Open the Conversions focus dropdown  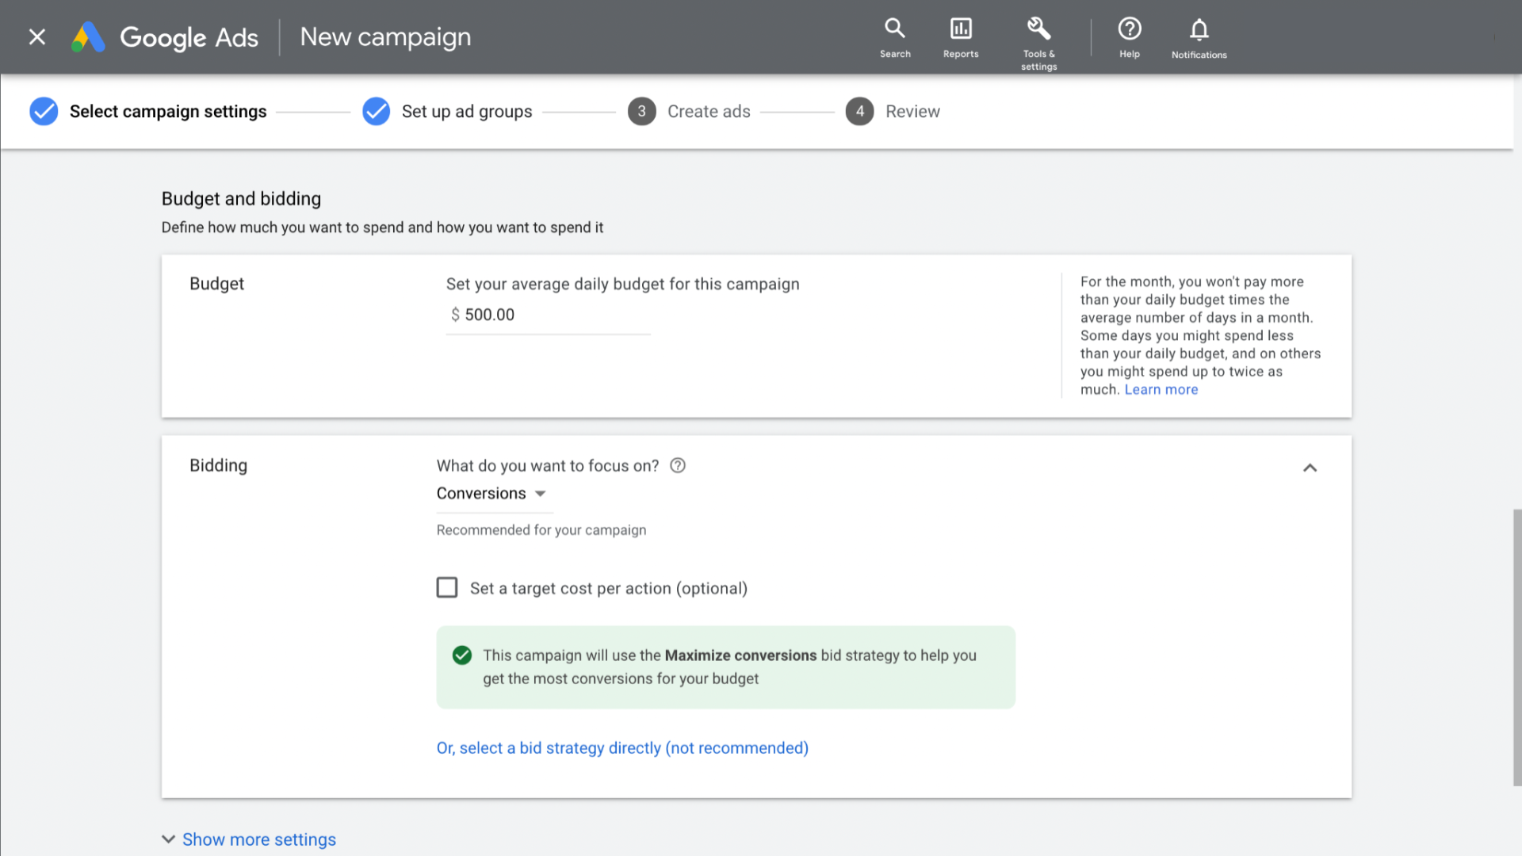point(491,494)
